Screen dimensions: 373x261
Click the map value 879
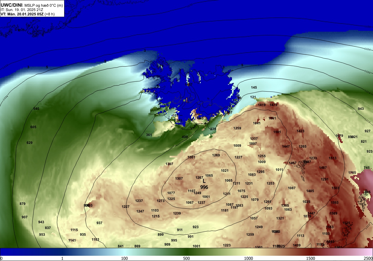point(22,204)
